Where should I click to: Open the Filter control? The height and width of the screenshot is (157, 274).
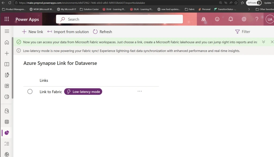[x=243, y=32]
